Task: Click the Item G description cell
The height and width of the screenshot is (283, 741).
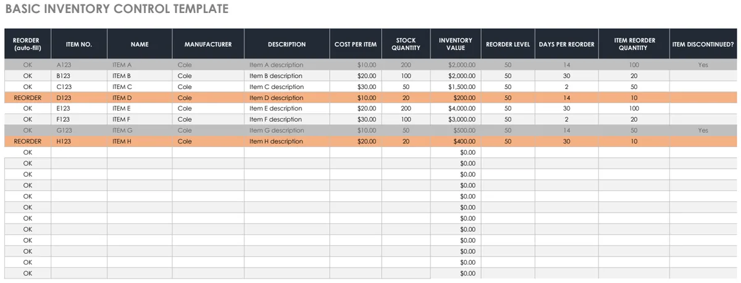Action: 287,130
